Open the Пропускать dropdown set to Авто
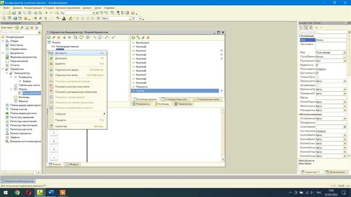Image resolution: width=351 pixels, height=197 pixels. [x=344, y=81]
